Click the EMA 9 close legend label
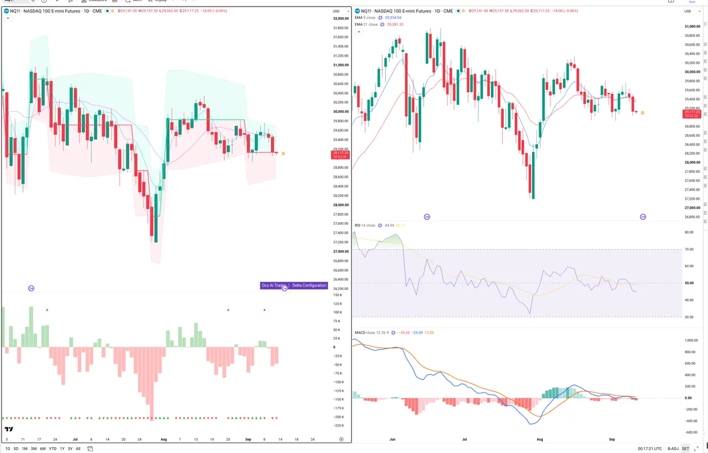708x453 pixels. pos(366,18)
